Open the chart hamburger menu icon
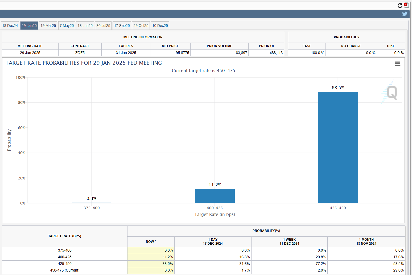The image size is (412, 275). 397,64
